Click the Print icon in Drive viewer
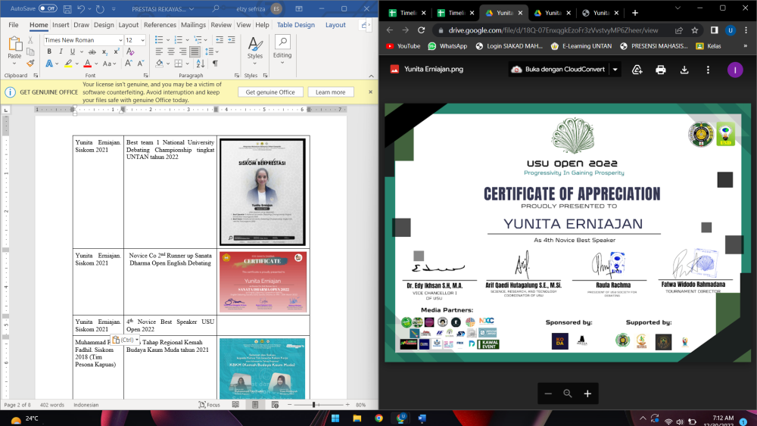Screen dimensions: 757x426 [x=660, y=70]
